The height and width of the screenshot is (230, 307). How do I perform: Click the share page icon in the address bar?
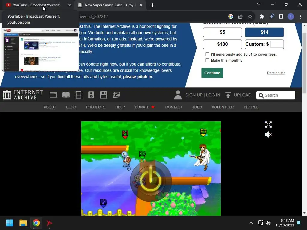click(240, 17)
